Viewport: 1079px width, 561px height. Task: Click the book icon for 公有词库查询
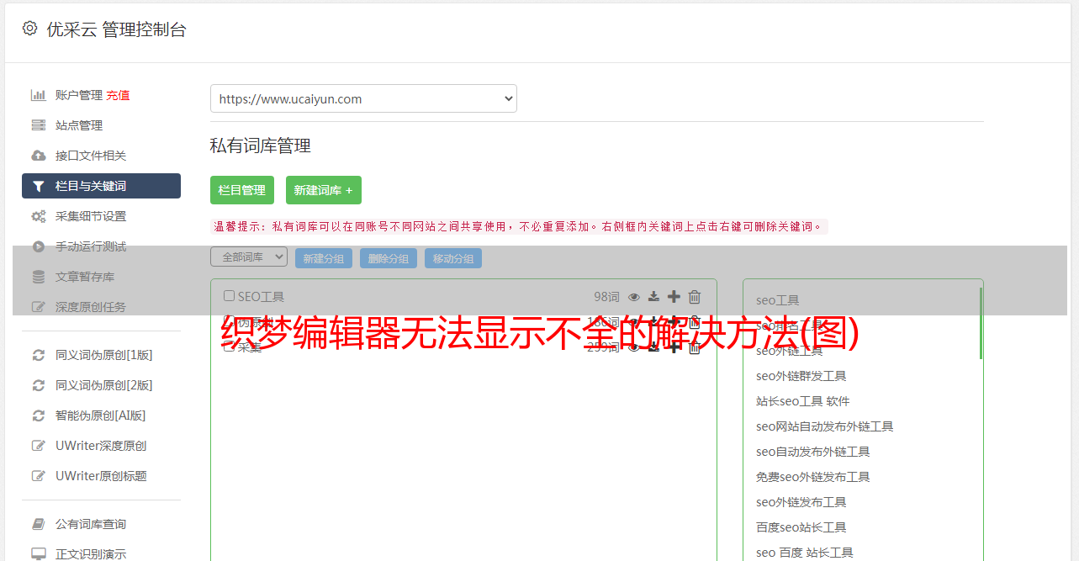tap(39, 524)
